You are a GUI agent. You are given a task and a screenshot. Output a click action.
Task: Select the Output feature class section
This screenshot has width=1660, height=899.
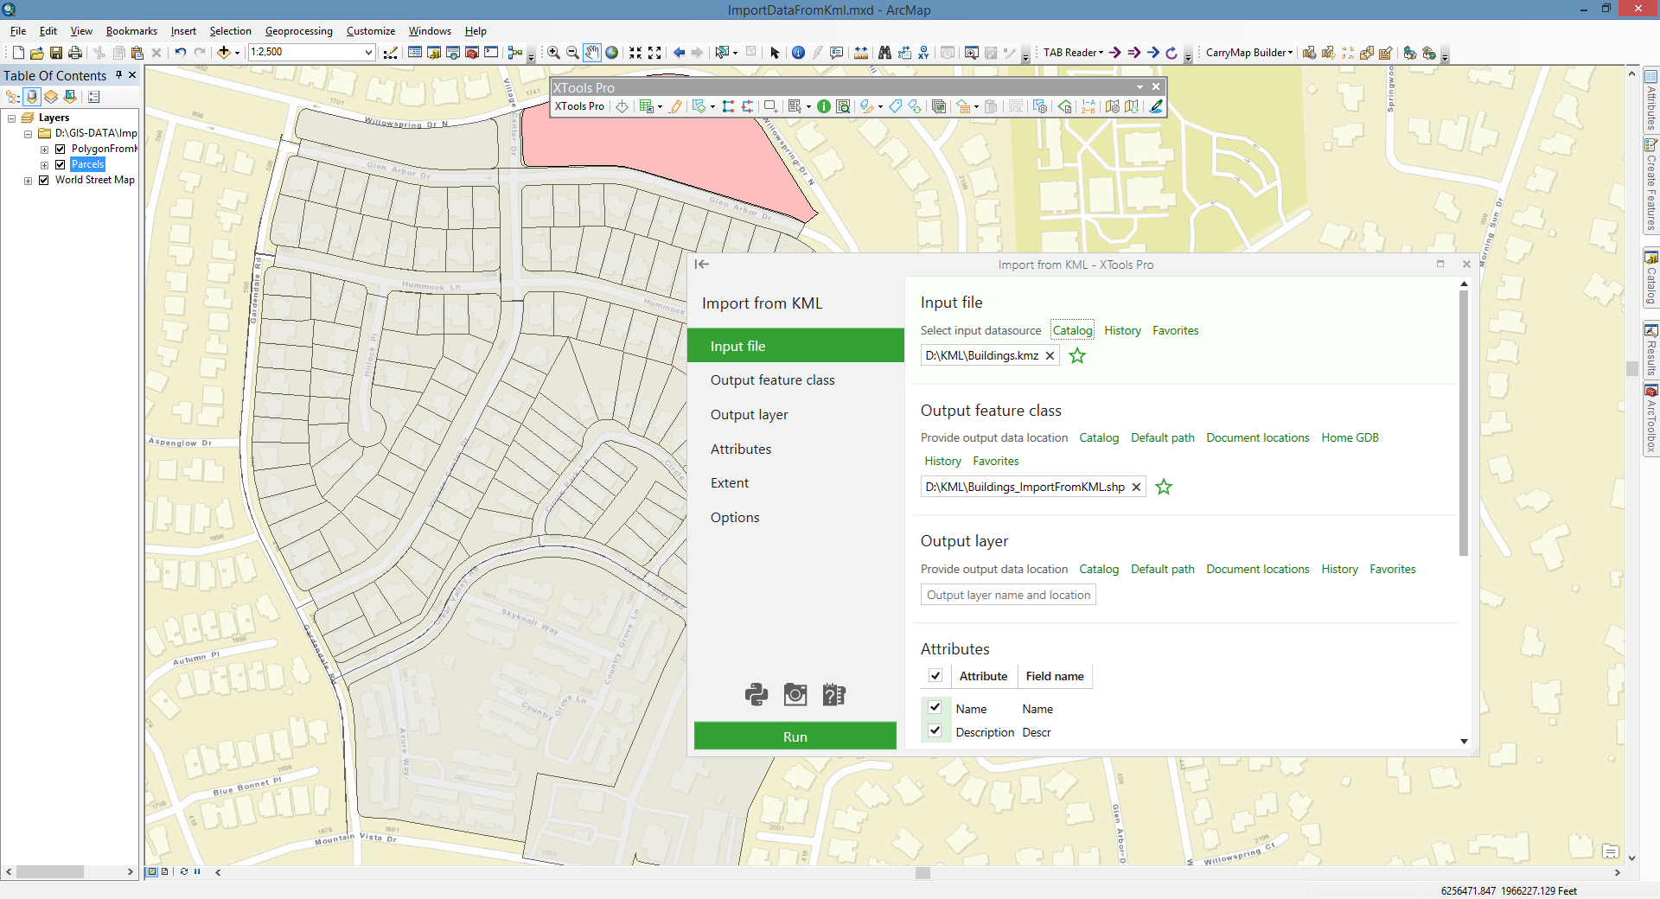coord(795,380)
